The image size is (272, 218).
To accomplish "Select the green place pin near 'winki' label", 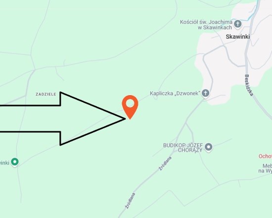I will [15, 162].
